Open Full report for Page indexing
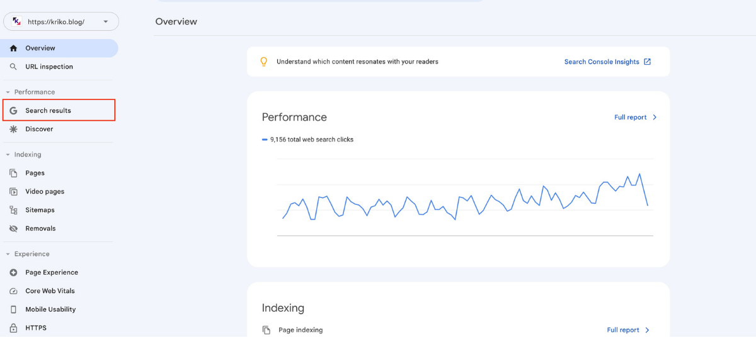The image size is (756, 337). coord(628,330)
